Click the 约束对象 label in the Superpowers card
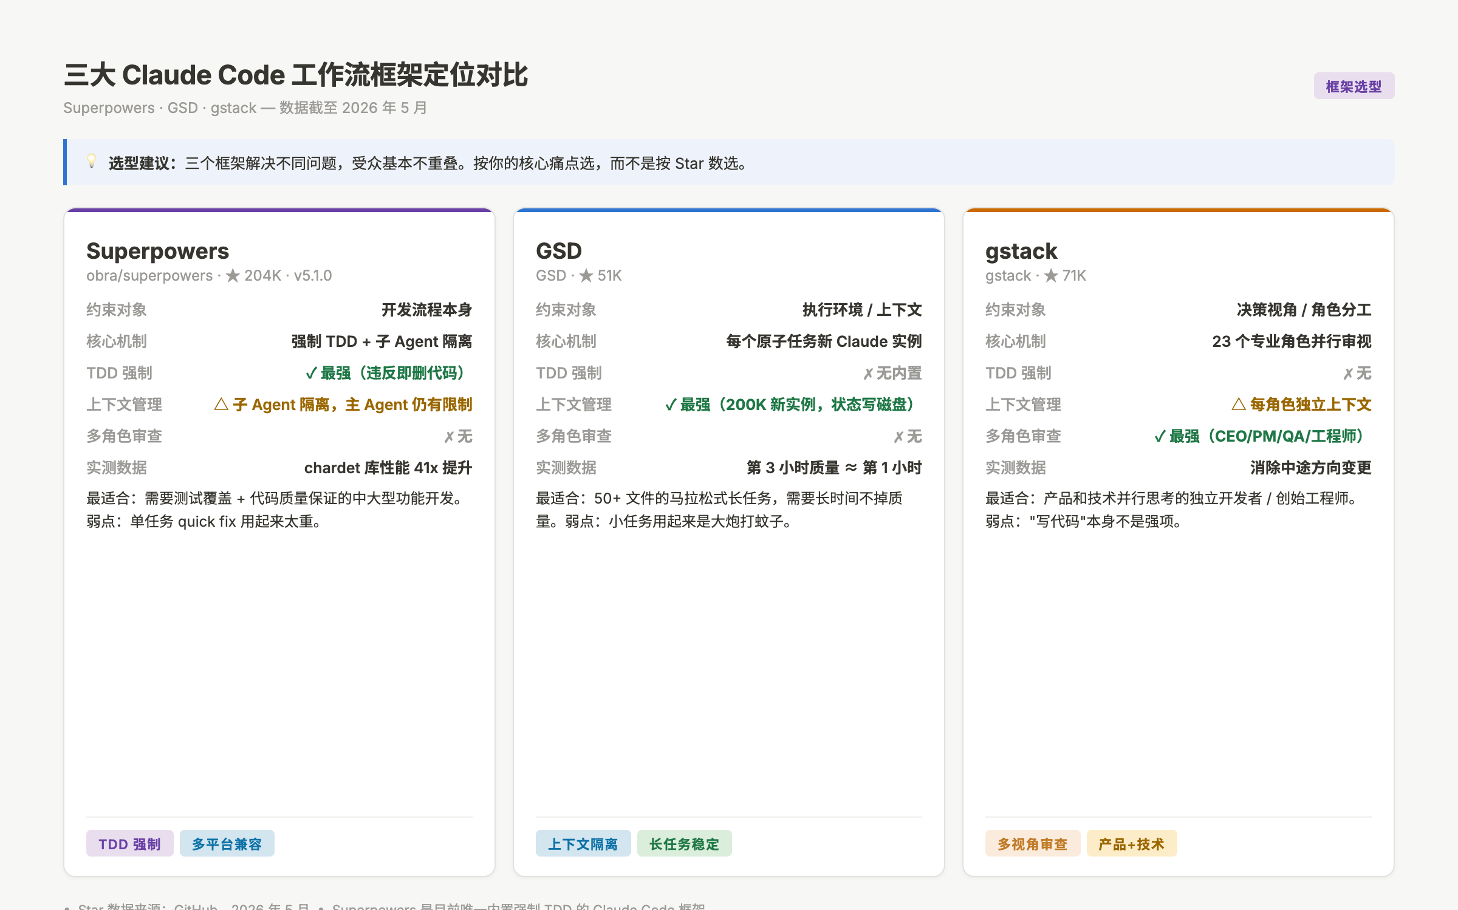 click(117, 310)
